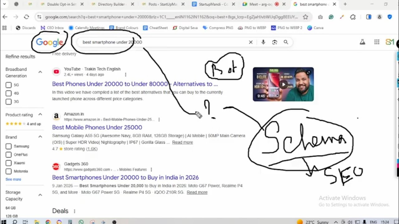Click Read more on Gadgets 360 result
This screenshot has width=399, height=224.
coord(197,192)
